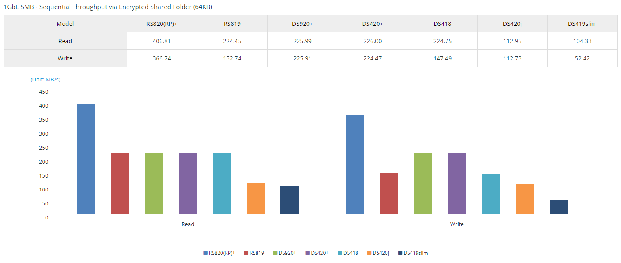Select the orange DS420j bar in the Read group
The image size is (621, 263).
(x=256, y=198)
